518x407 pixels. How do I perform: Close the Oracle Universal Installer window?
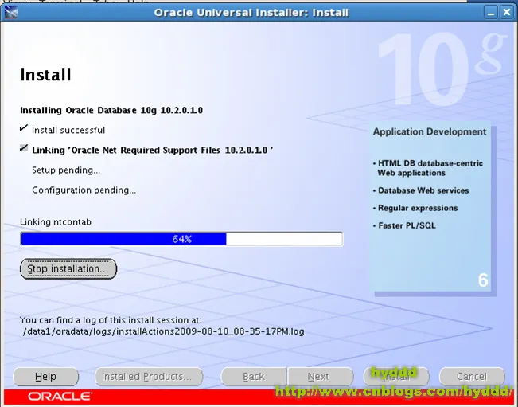(x=506, y=13)
